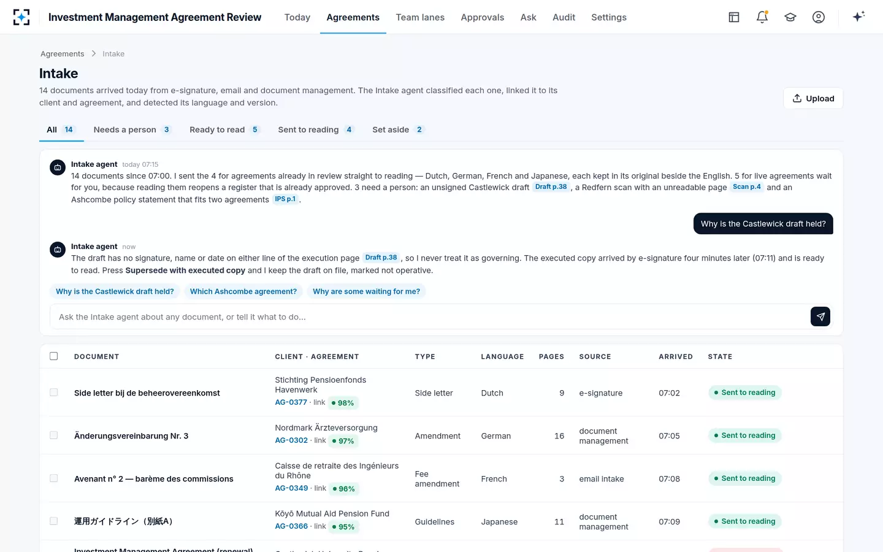Viewport: 883px width, 552px height.
Task: Open the AI sparkle assistant
Action: [858, 17]
